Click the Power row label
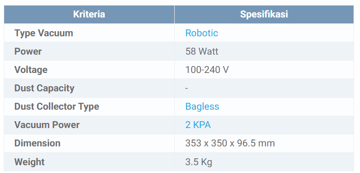 click(x=28, y=51)
